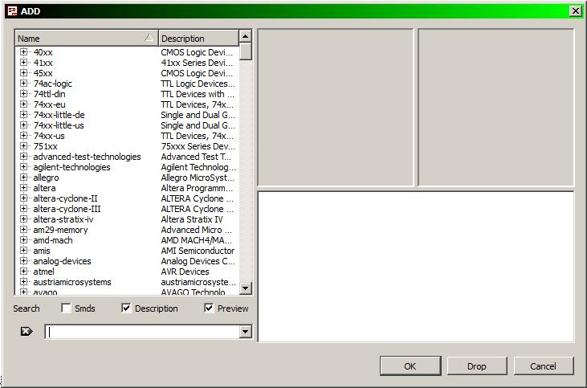Viewport: 587px width, 388px height.
Task: Expand the austriamicrosystems library
Action: (23, 282)
